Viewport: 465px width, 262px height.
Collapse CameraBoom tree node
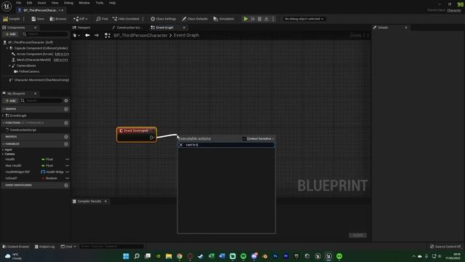tap(9, 65)
